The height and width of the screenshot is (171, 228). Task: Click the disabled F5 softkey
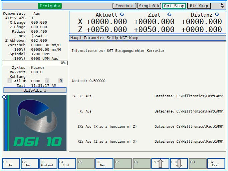86,164
